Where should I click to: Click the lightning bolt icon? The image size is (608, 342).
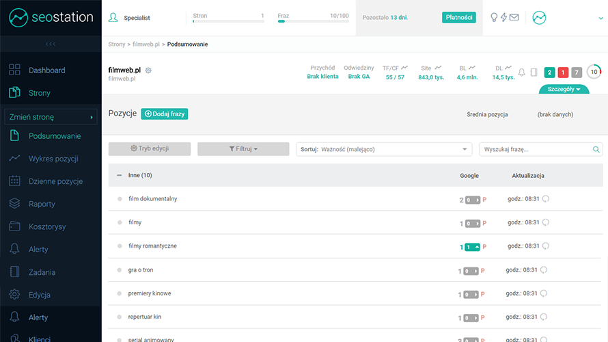[503, 18]
